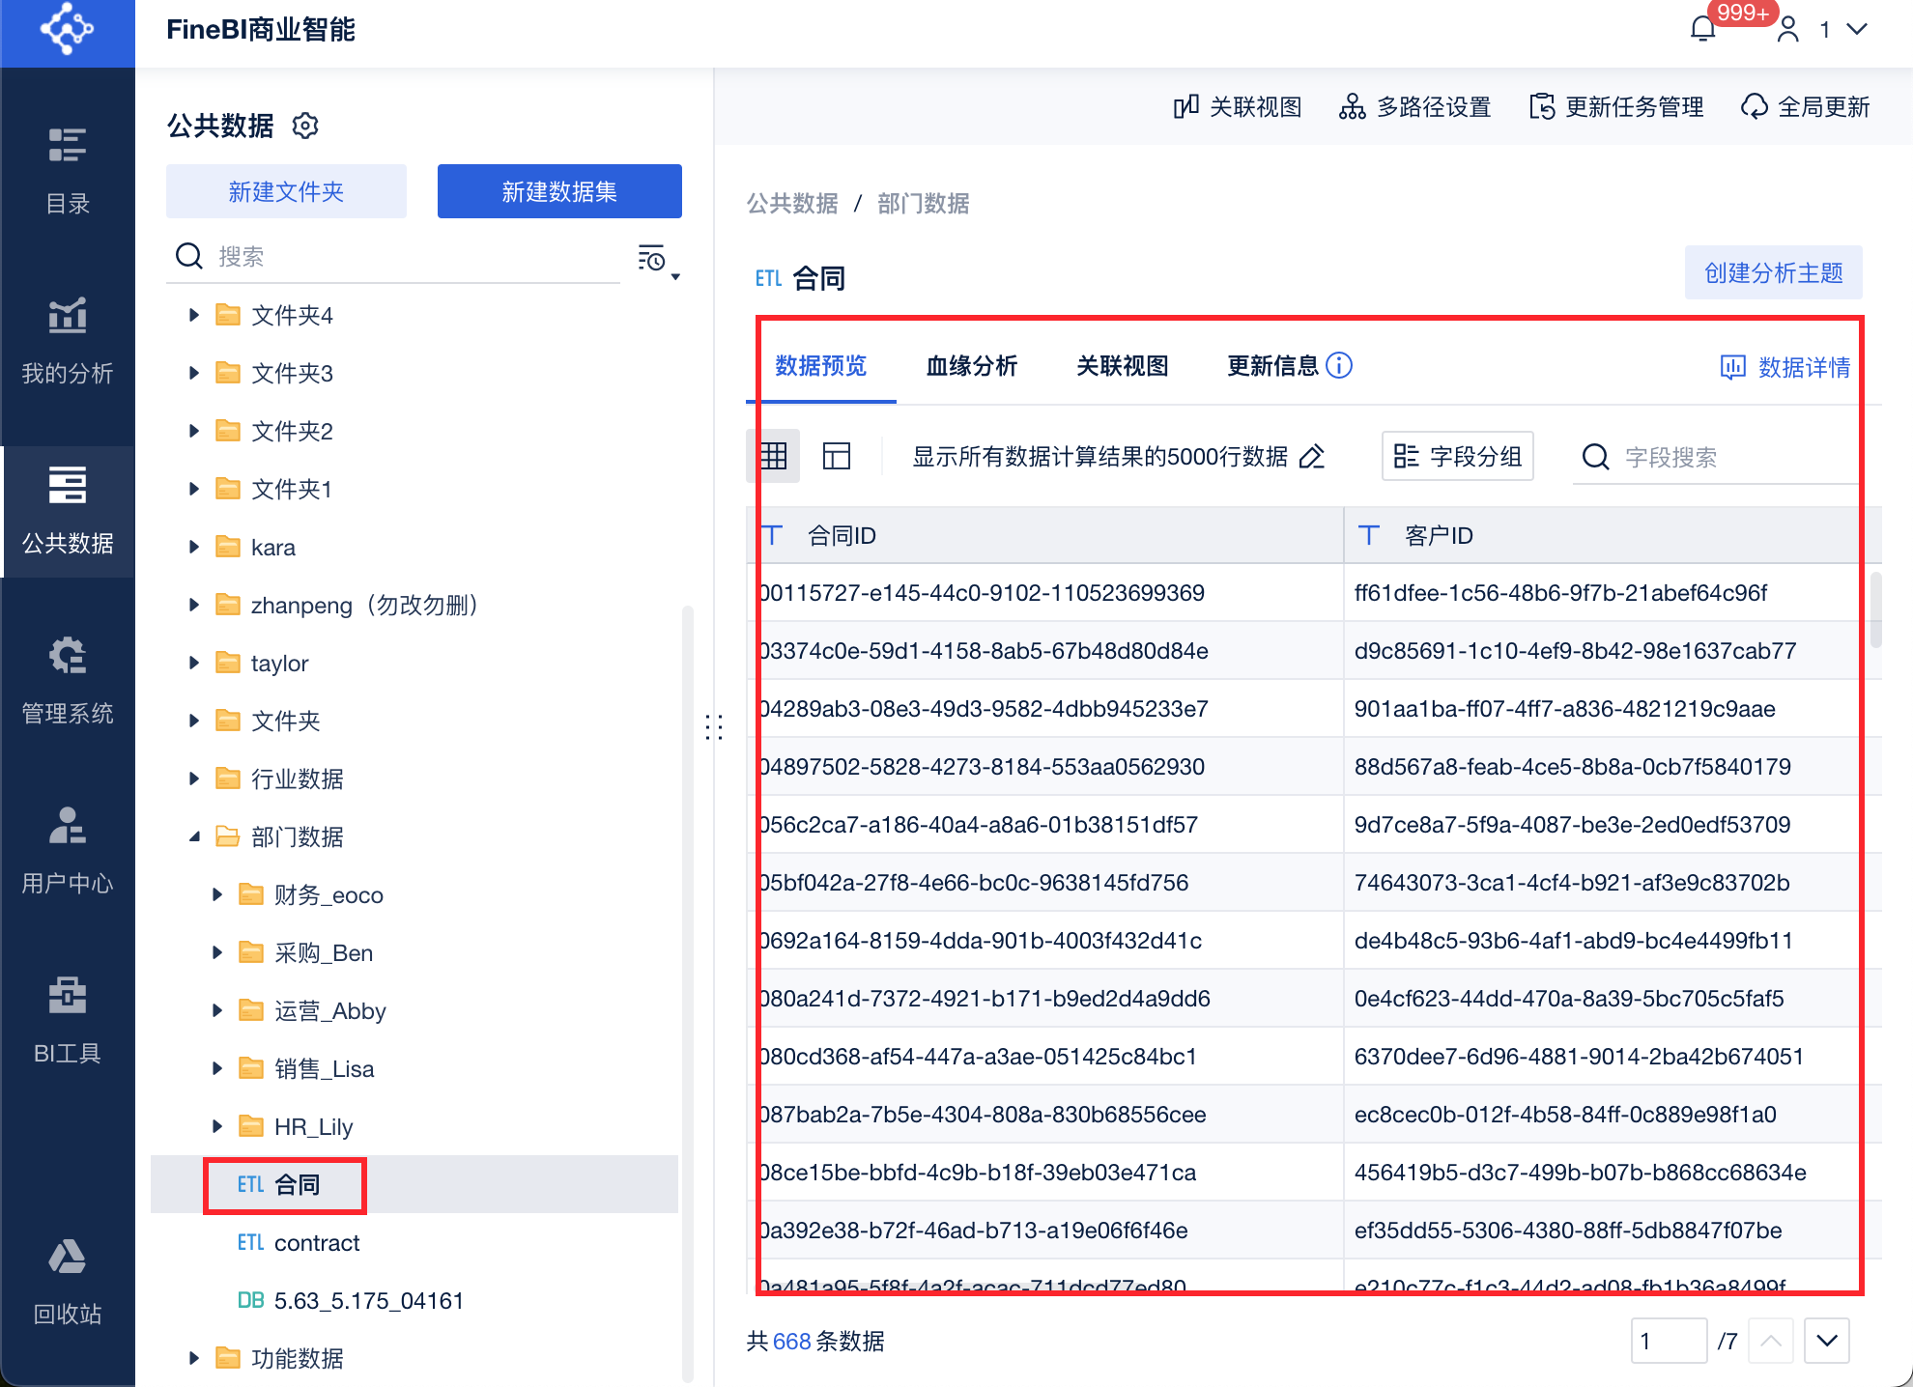Expand the 文件夹4 folder
This screenshot has height=1387, width=1913.
coord(194,315)
